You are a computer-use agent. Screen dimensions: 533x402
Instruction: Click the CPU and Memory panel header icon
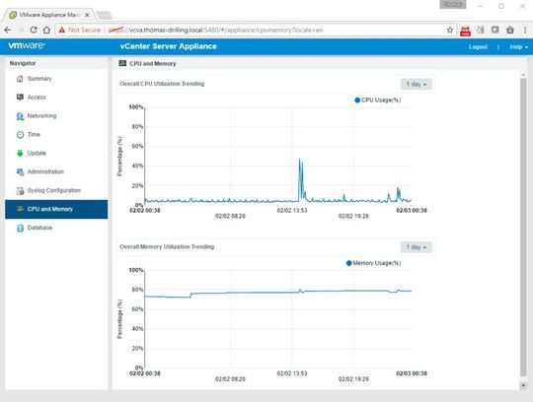tap(122, 63)
